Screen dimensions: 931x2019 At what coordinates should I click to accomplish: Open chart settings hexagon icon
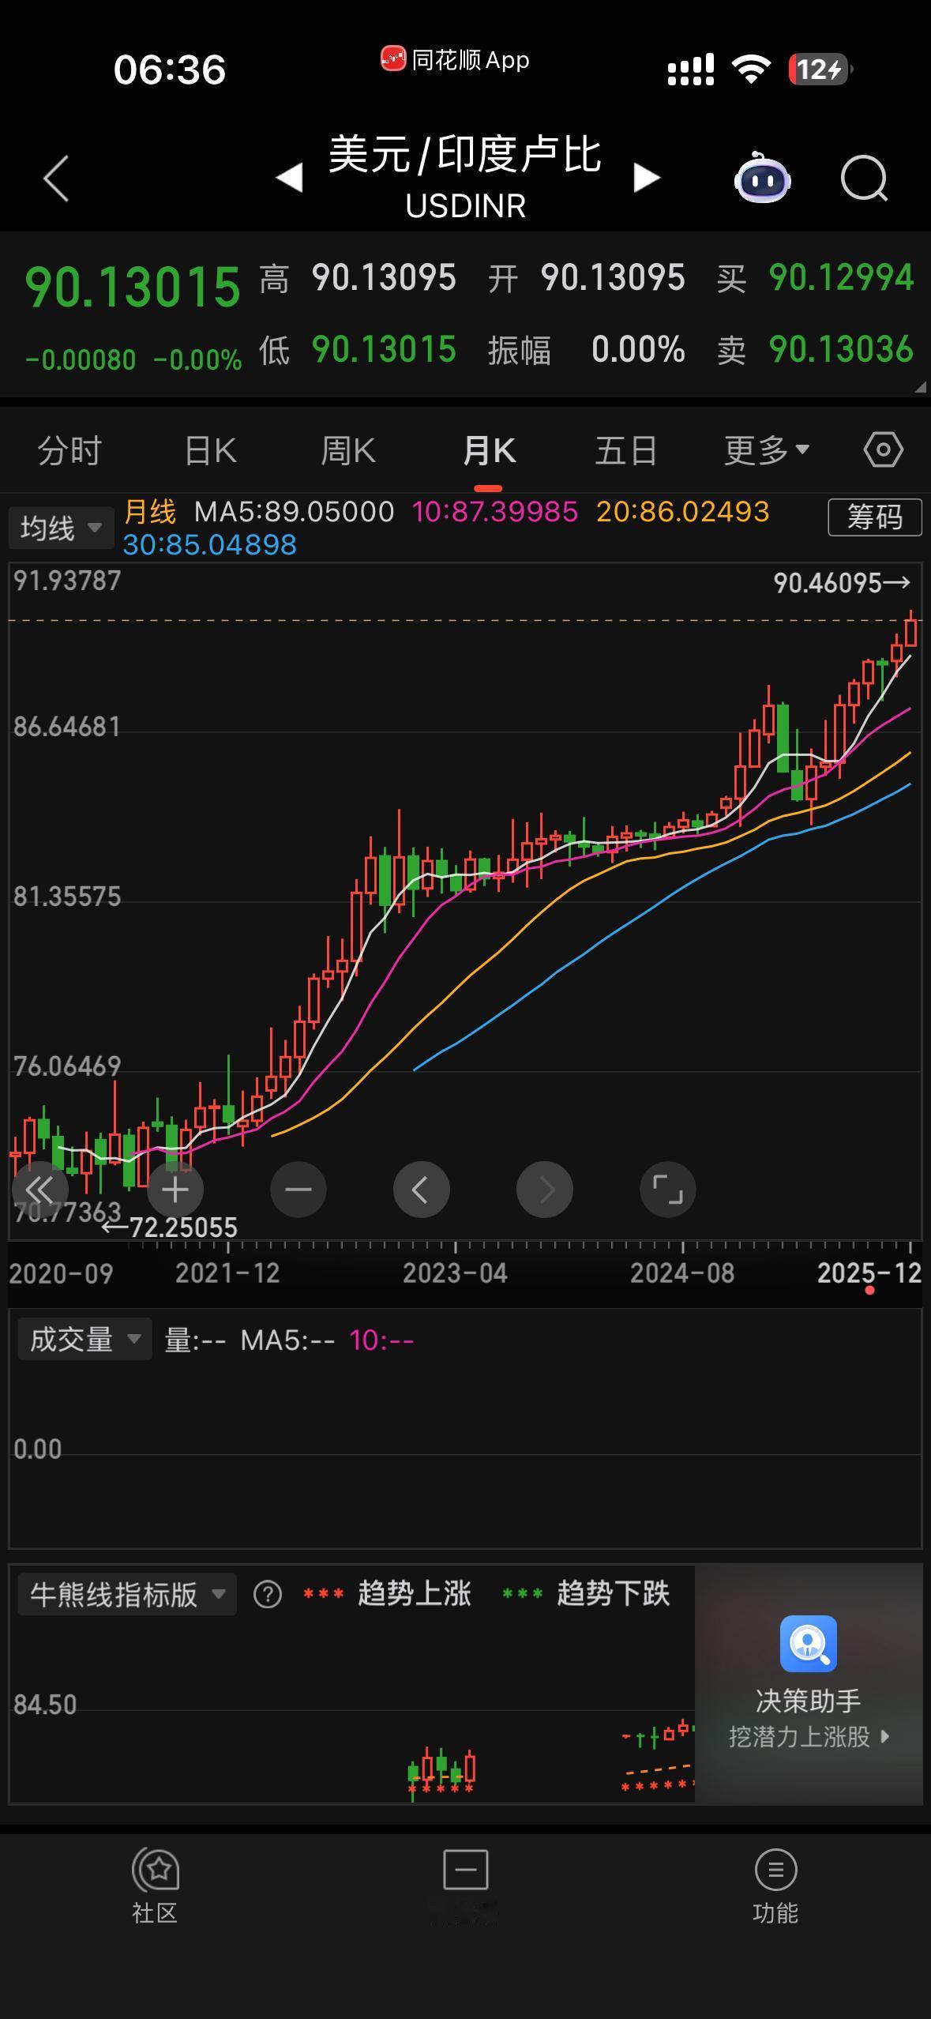click(883, 450)
